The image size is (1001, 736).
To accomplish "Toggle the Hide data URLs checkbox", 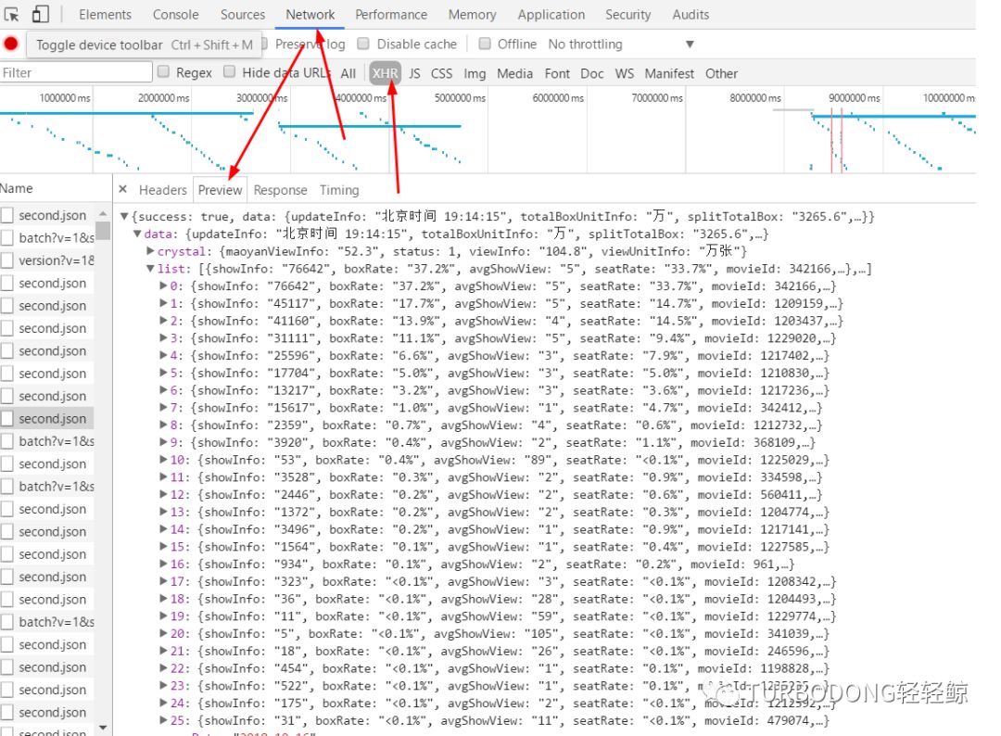I will coord(230,71).
